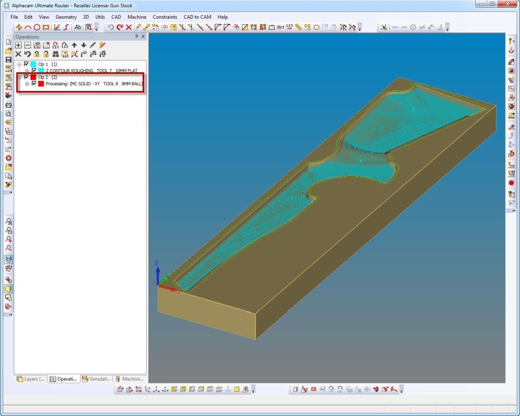Click the red X delete icon in Operations panel
This screenshot has width=520, height=416.
click(x=18, y=54)
